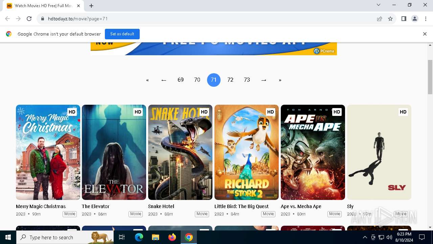Launch Microsoft Edge from taskbar

(139, 237)
